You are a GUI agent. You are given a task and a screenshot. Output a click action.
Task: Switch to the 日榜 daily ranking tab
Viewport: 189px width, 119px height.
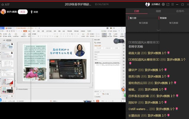click(136, 11)
